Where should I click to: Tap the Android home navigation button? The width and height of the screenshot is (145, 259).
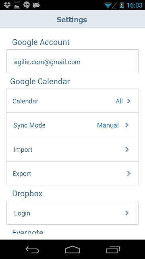pyautogui.click(x=72, y=249)
